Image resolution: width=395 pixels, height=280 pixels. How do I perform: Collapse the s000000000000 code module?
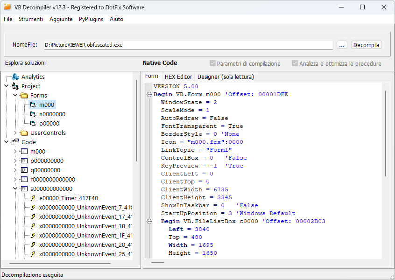15,189
